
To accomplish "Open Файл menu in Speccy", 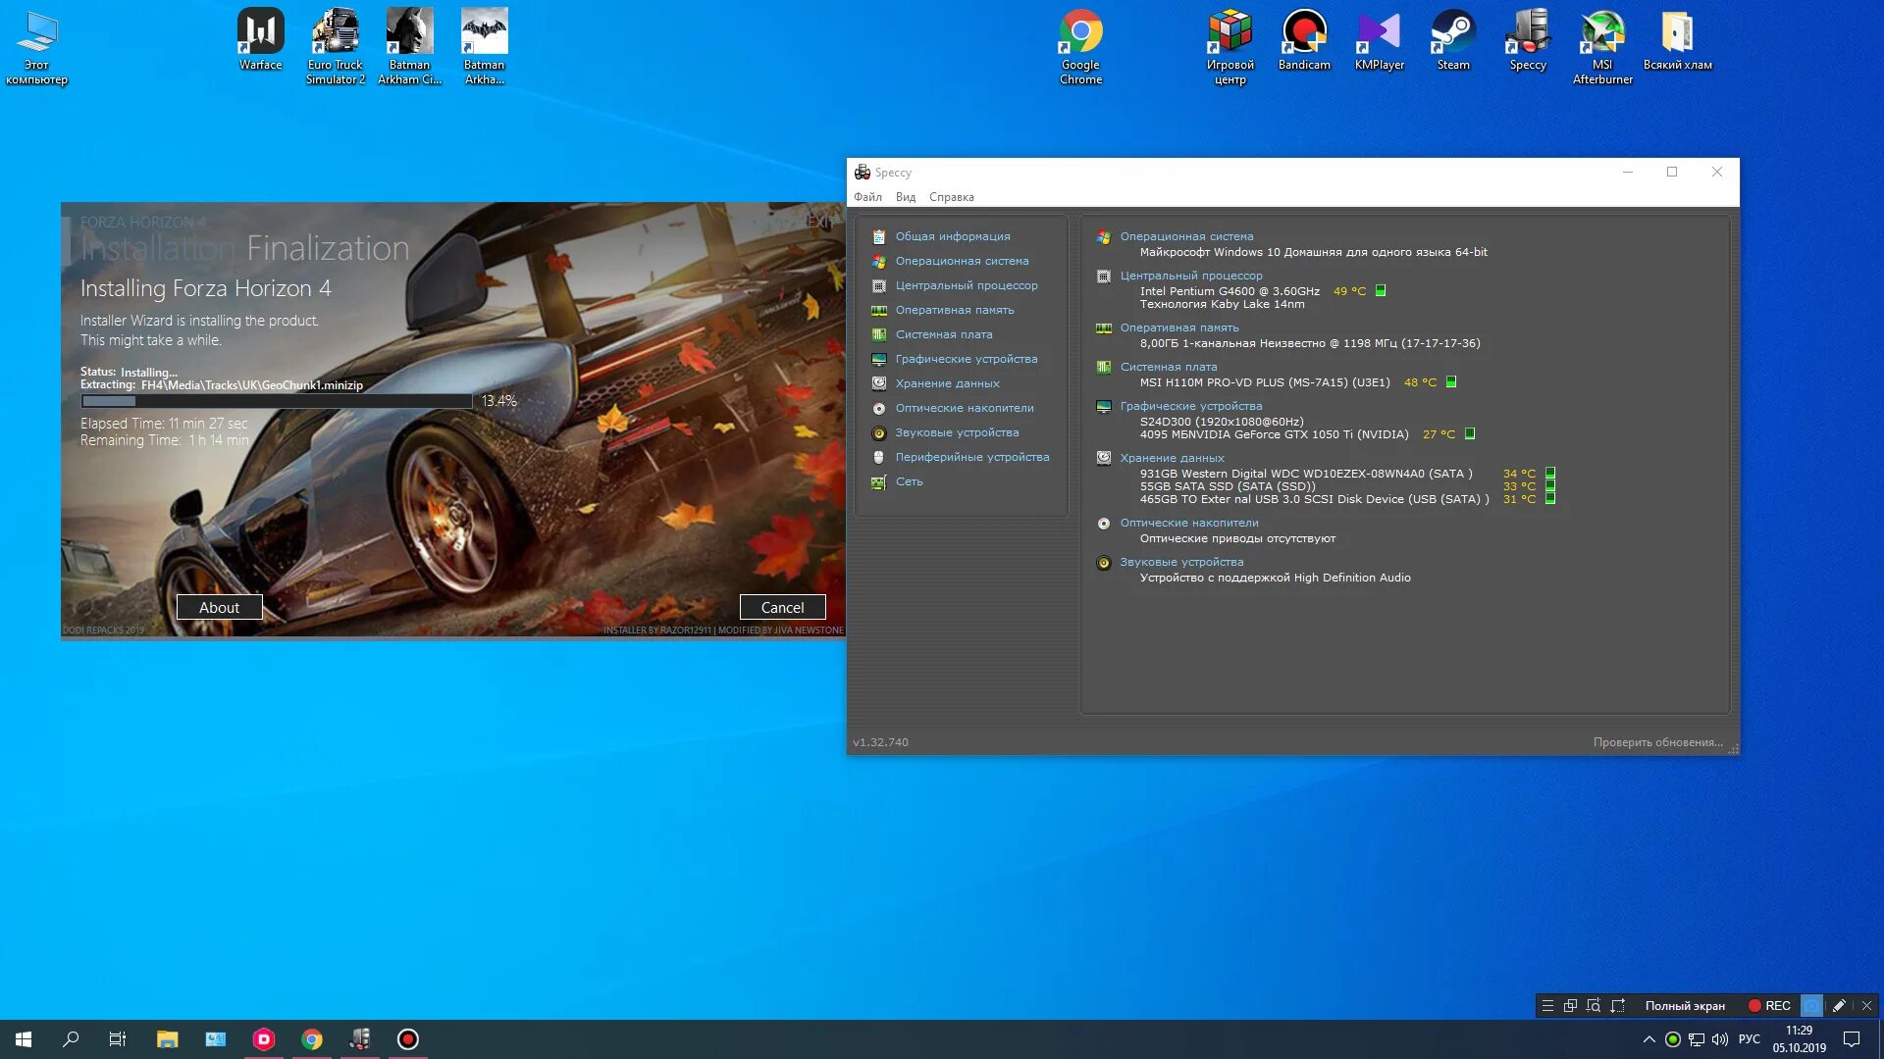I will 867,196.
